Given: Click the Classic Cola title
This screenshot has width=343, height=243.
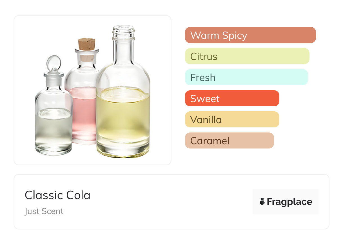Looking at the screenshot, I should [57, 195].
